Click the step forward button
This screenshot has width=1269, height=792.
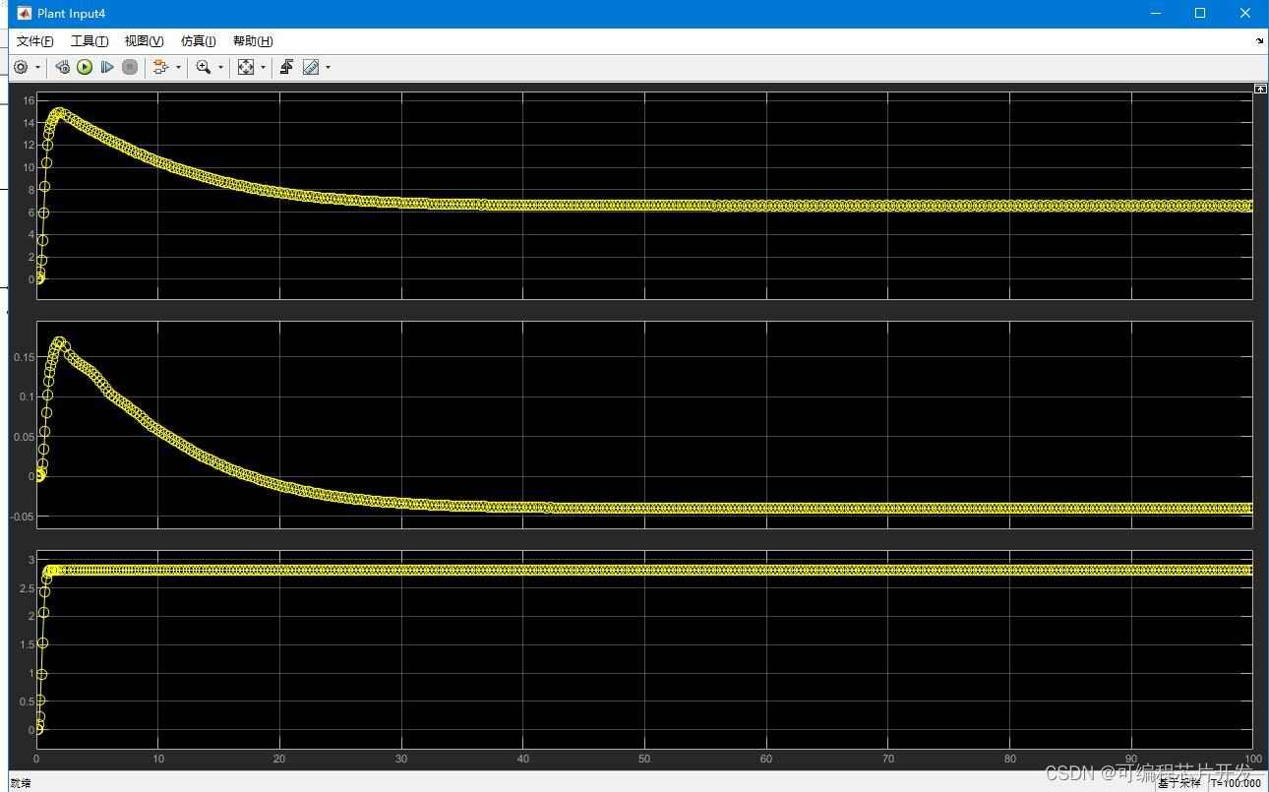(107, 67)
